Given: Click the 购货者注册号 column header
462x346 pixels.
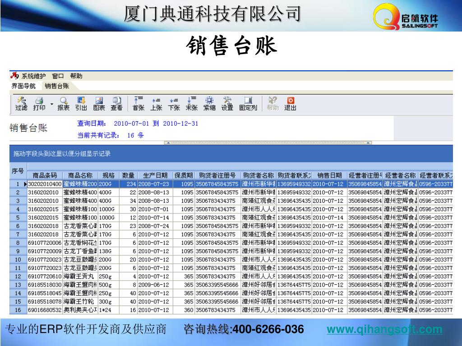Looking at the screenshot, I should pyautogui.click(x=217, y=175).
